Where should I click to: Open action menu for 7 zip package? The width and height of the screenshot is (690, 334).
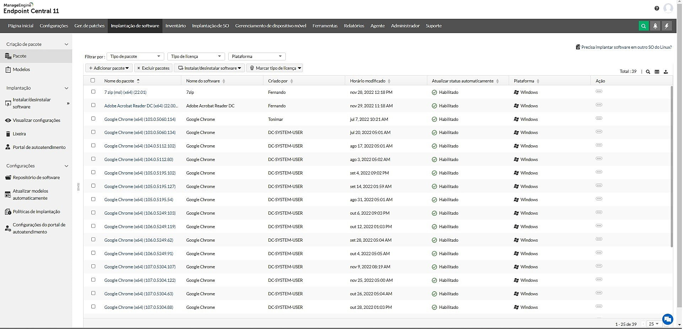[599, 92]
